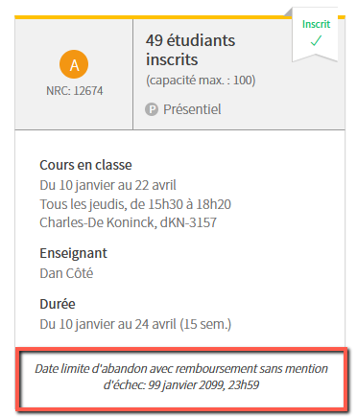Open teacher Dan Côté's name

click(66, 273)
